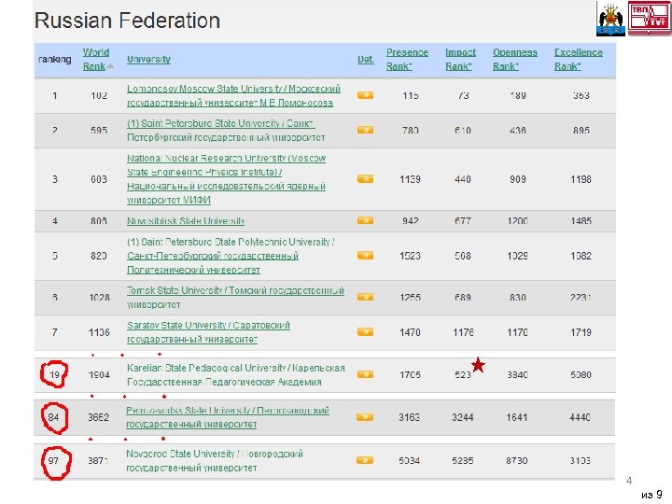The width and height of the screenshot is (672, 504).
Task: Select world rank value 102
Action: pos(99,95)
